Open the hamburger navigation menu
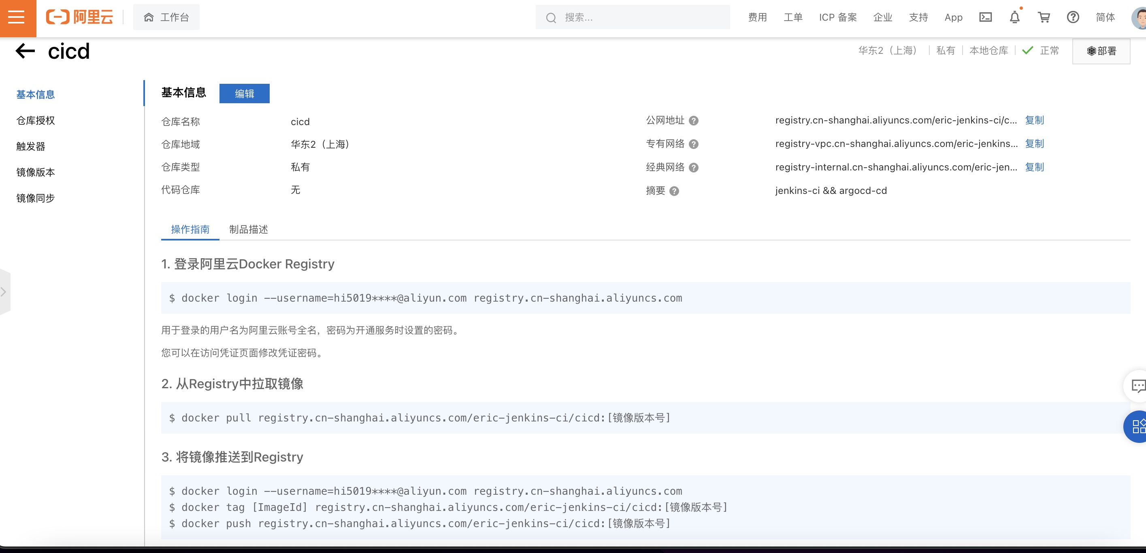This screenshot has height=553, width=1146. [17, 18]
